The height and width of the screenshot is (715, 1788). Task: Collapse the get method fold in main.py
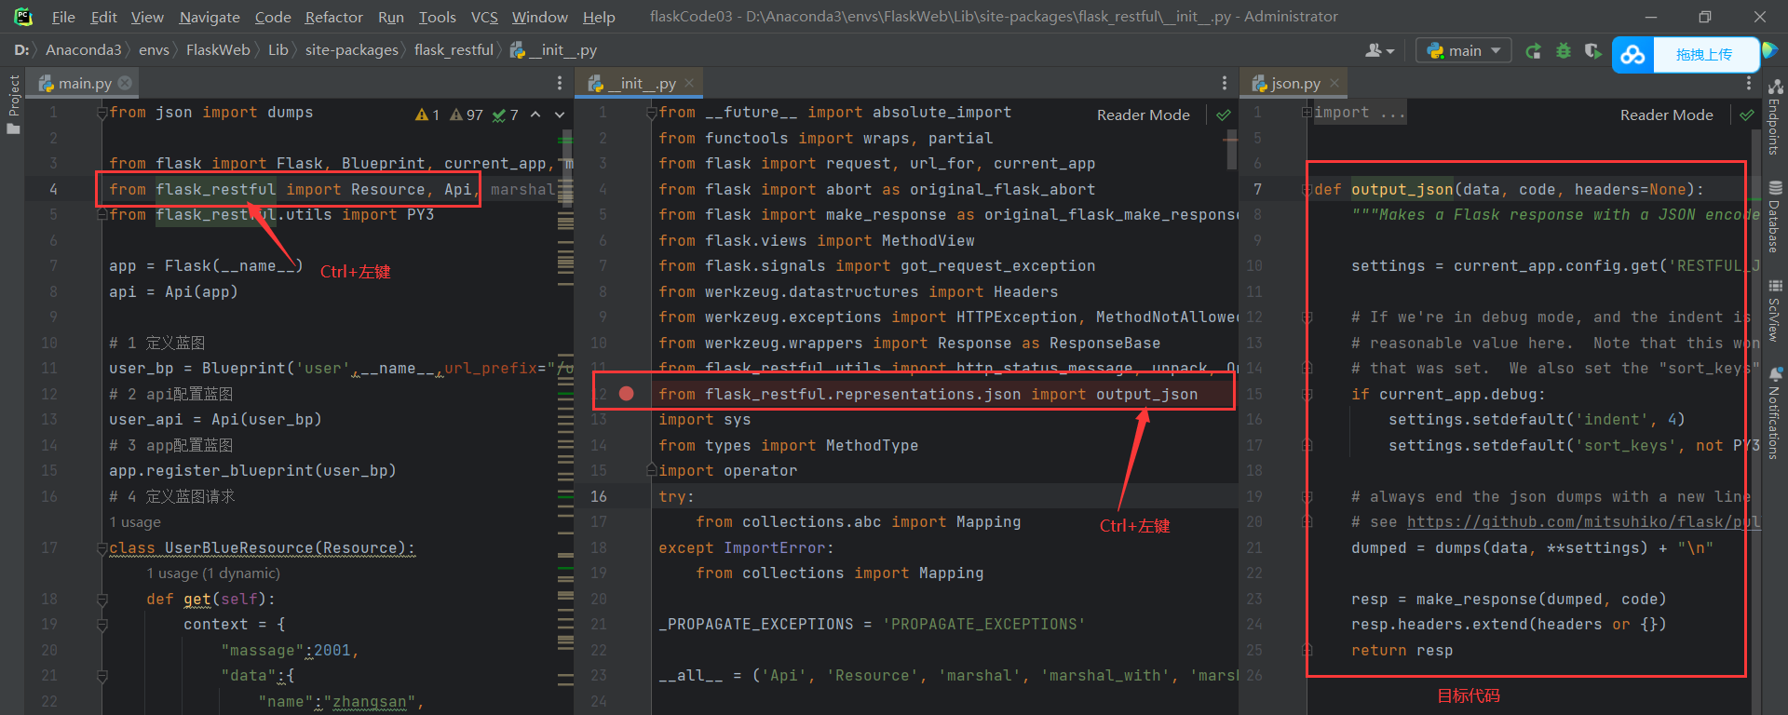click(x=102, y=600)
